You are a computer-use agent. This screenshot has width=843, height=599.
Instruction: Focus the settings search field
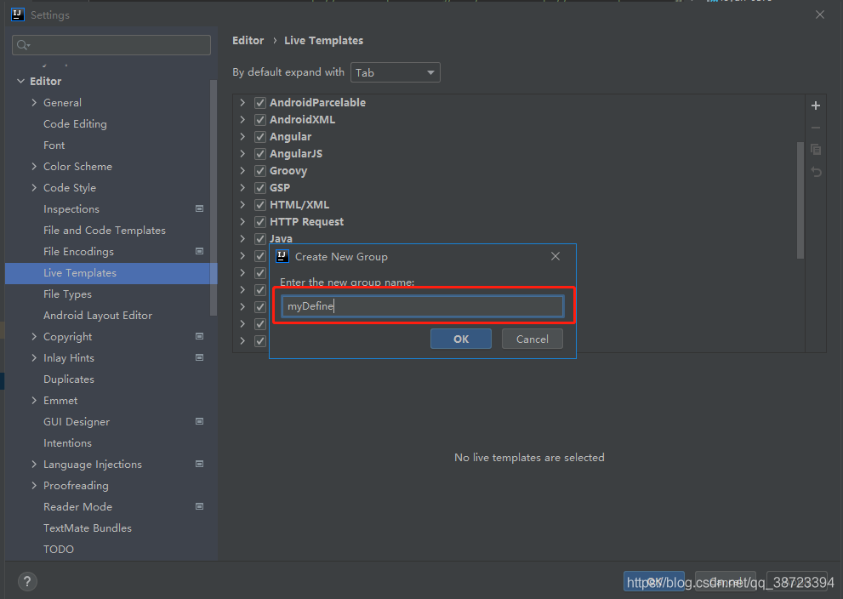tap(111, 45)
